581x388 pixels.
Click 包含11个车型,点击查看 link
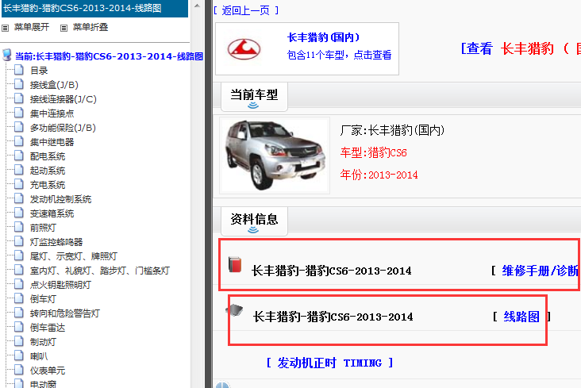(x=339, y=55)
